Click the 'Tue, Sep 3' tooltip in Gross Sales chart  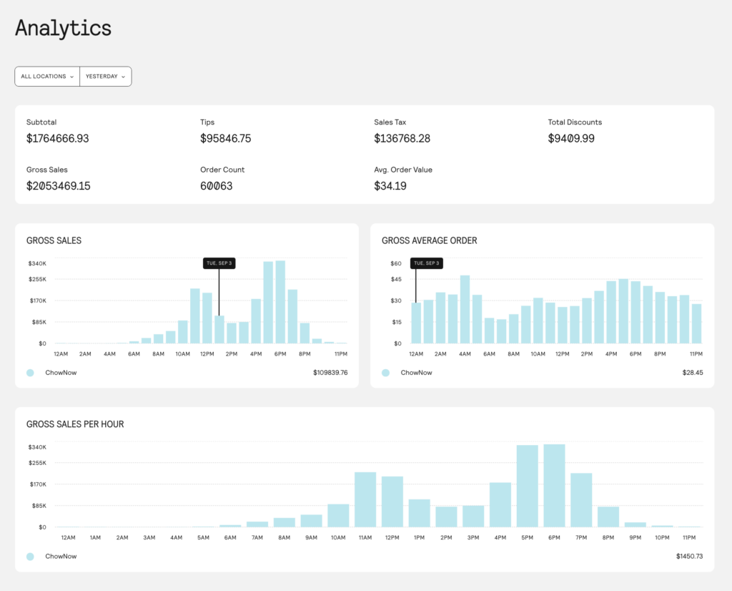(x=219, y=263)
